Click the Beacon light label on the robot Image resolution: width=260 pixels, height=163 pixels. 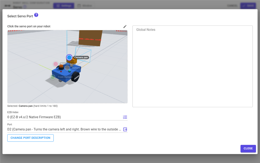pos(68,64)
